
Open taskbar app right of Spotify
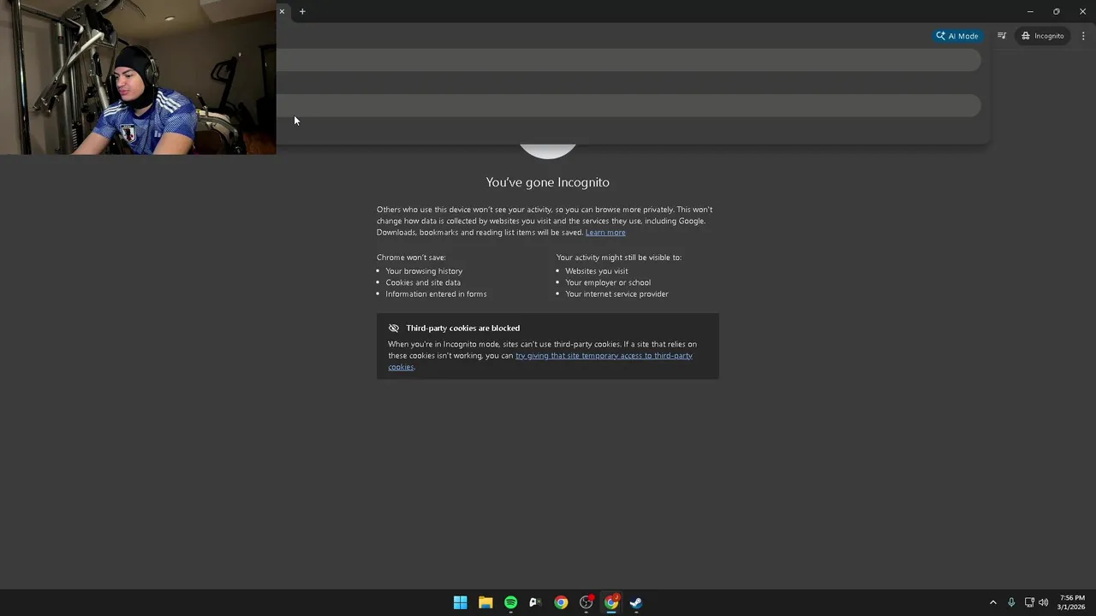click(535, 602)
